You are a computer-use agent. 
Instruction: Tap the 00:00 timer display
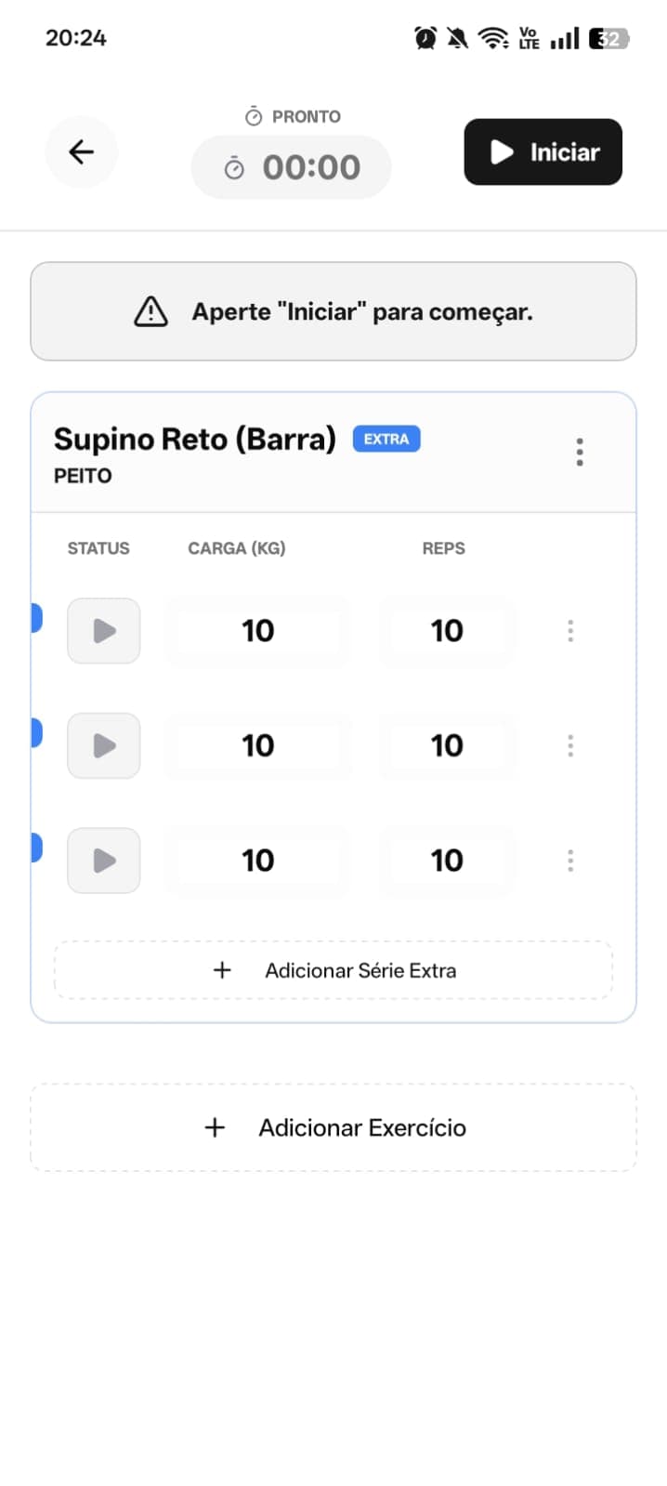292,167
